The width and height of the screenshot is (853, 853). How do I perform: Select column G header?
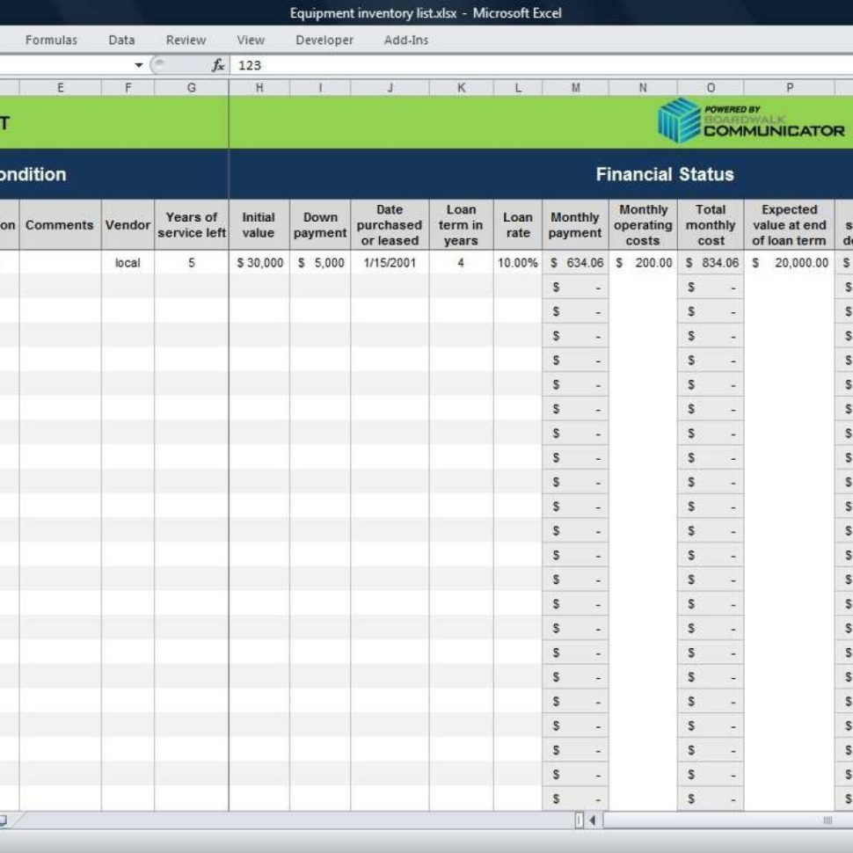191,87
